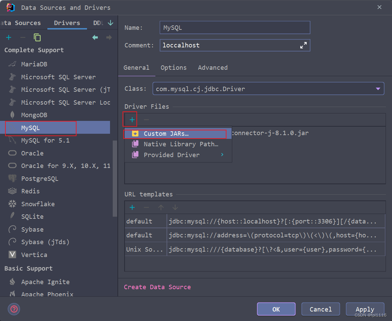Click the Create Data Source link

pyautogui.click(x=157, y=287)
